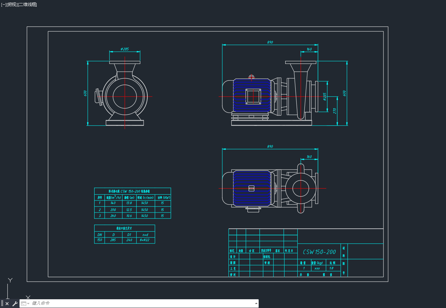Select the D1 header in flange table

[x=129, y=235]
